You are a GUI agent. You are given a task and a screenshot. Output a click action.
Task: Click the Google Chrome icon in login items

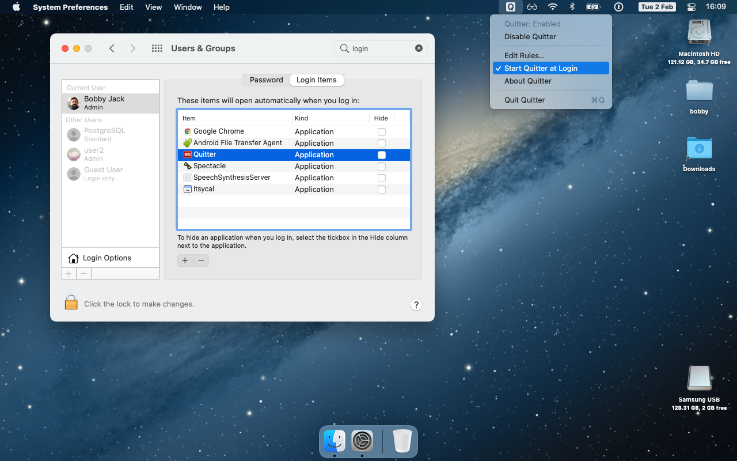187,131
